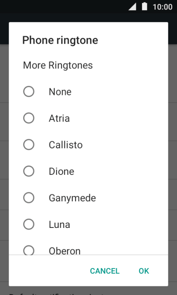Choose the Luna ringtone label
This screenshot has height=295, width=177.
59,224
